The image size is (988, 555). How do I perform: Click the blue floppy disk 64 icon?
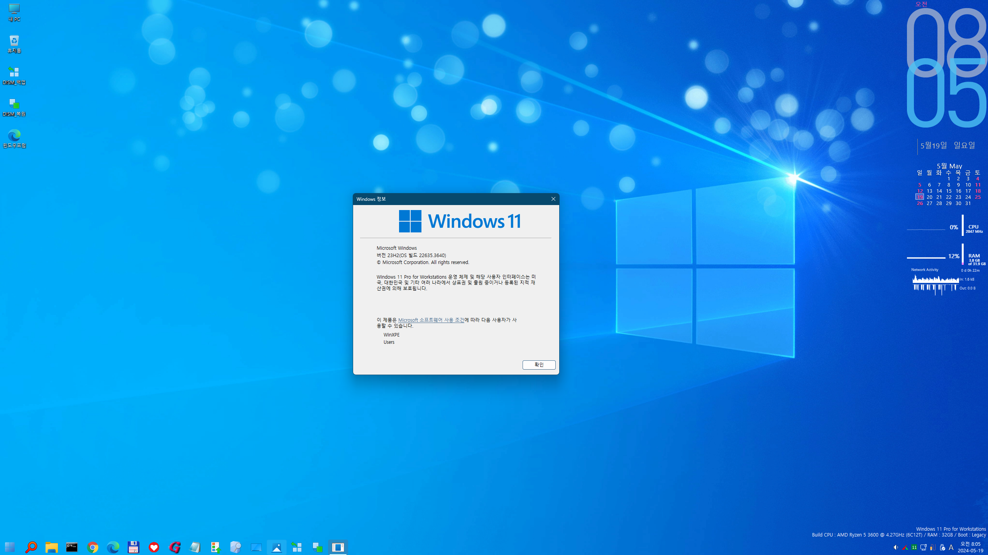(x=134, y=547)
